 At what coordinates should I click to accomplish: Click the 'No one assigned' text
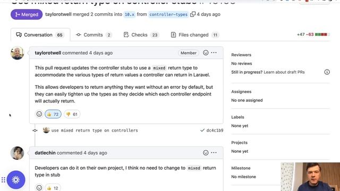coord(246,100)
